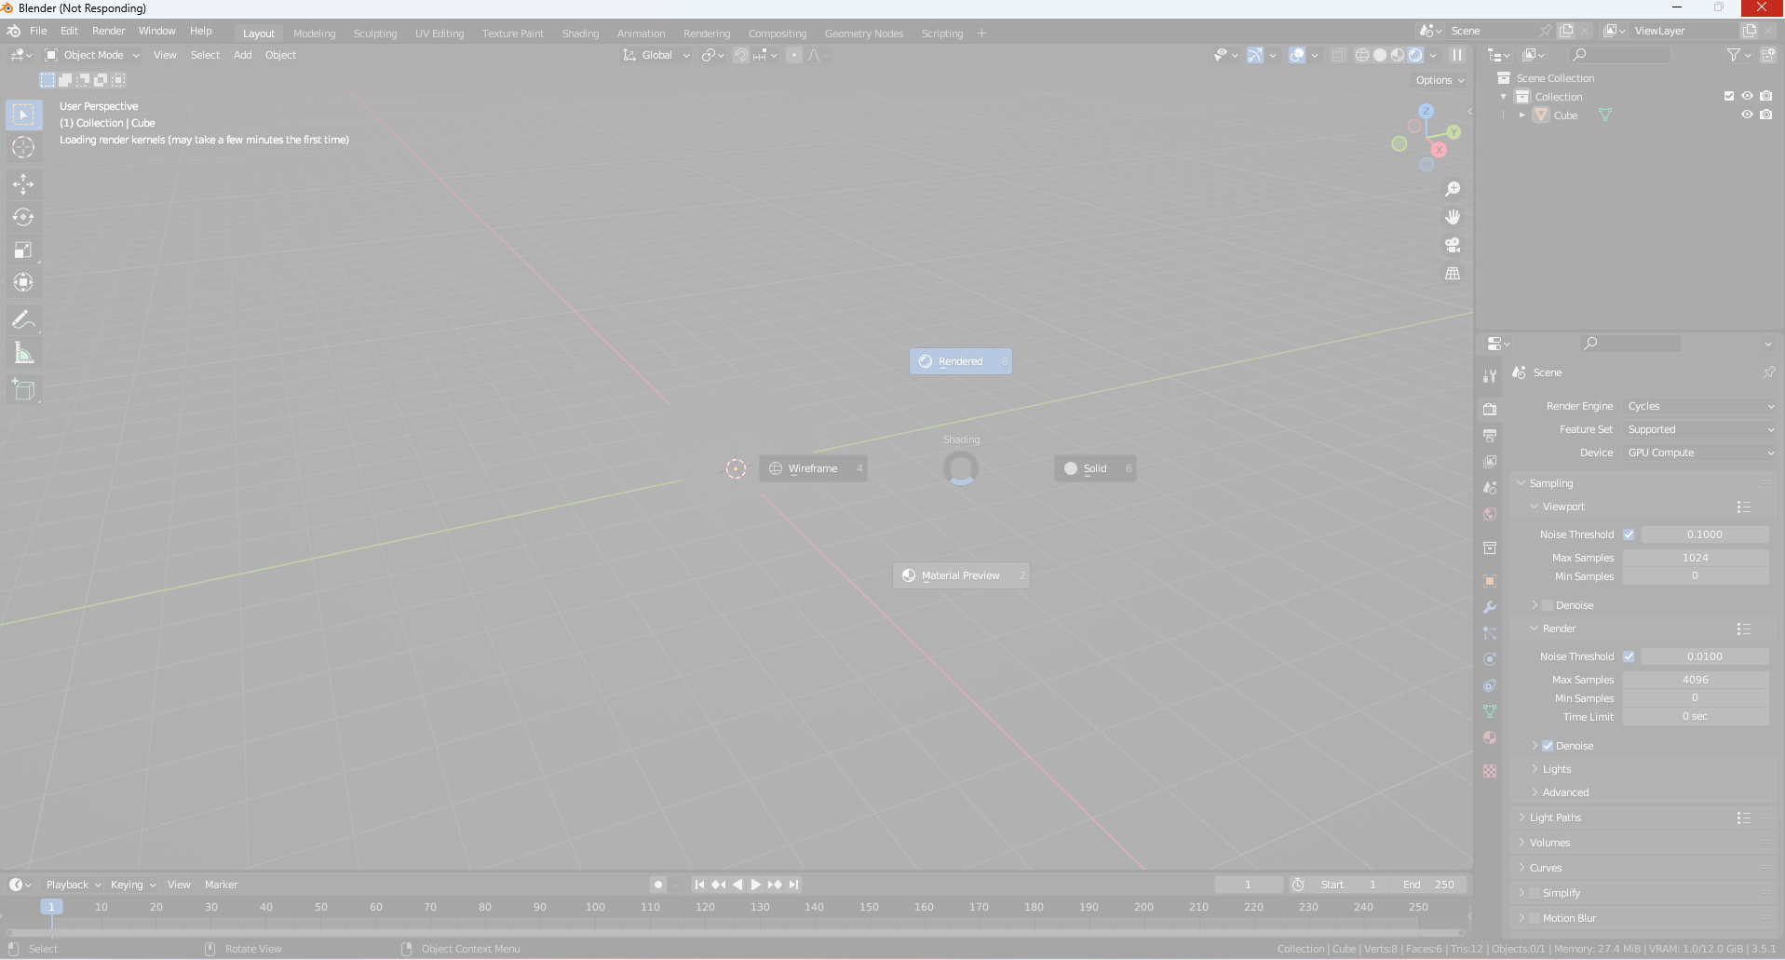Viewport: 1785px width, 960px height.
Task: Click frame 1 playhead marker in timeline
Action: click(51, 907)
